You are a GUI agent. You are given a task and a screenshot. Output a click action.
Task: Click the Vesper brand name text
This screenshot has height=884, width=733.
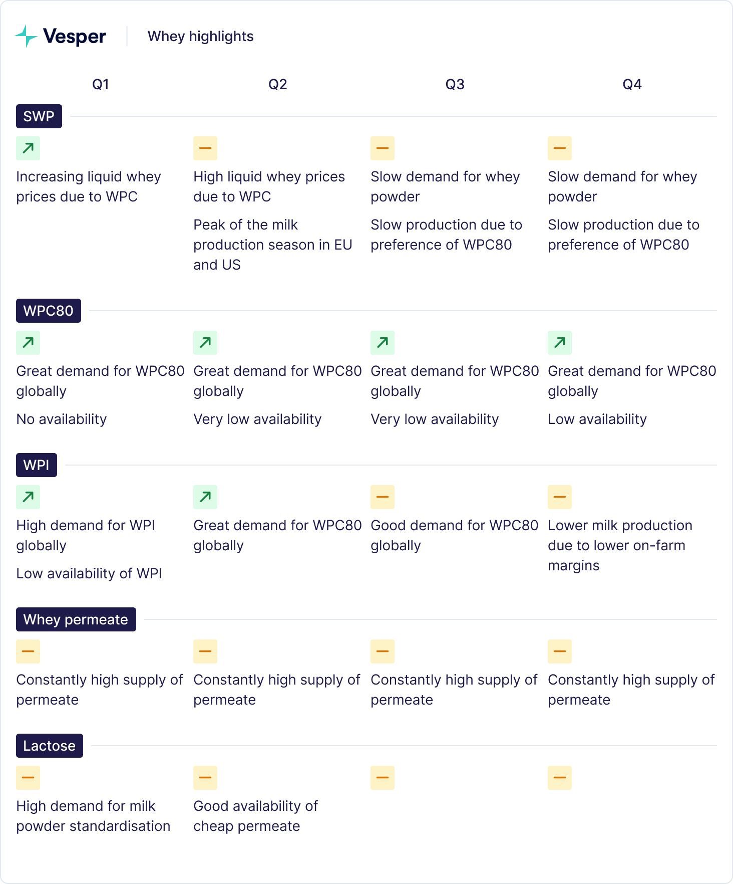pyautogui.click(x=75, y=37)
